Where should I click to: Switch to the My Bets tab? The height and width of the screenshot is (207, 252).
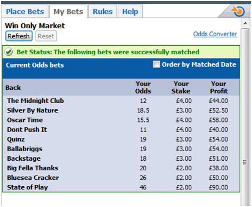click(x=68, y=12)
